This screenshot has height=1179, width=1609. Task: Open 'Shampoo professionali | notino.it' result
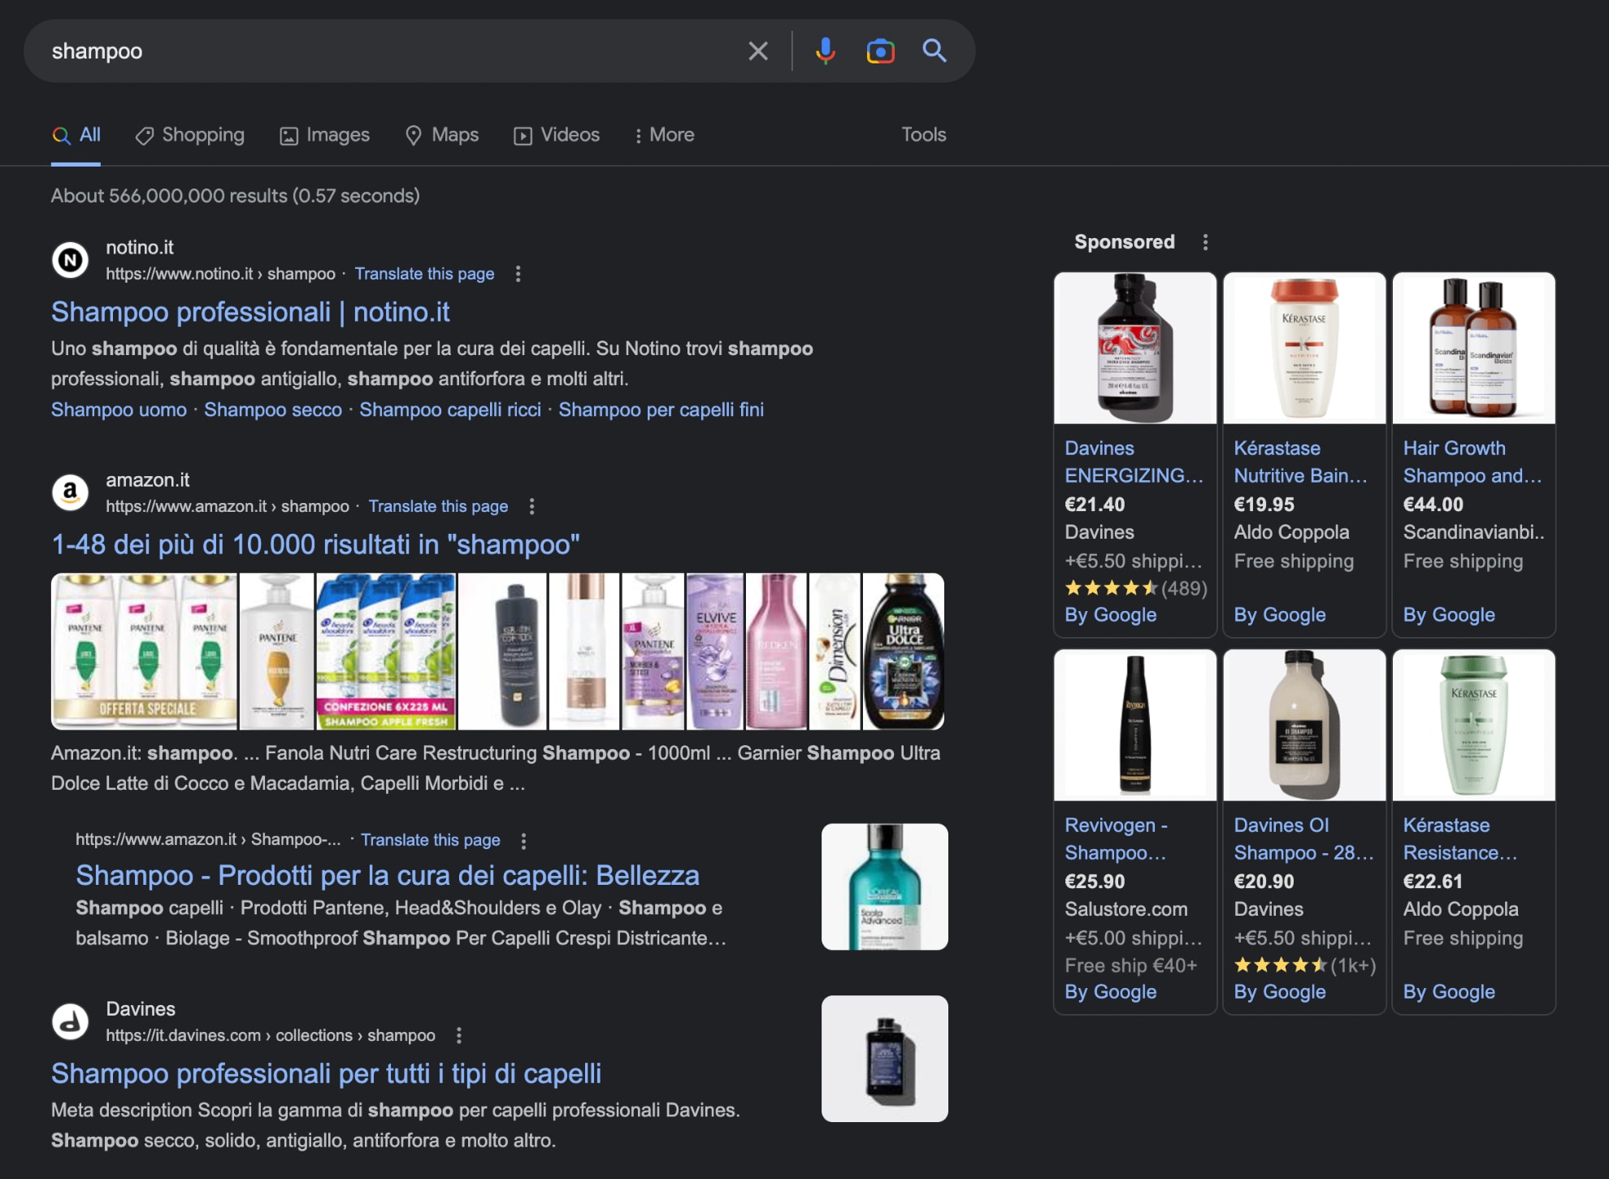click(250, 312)
